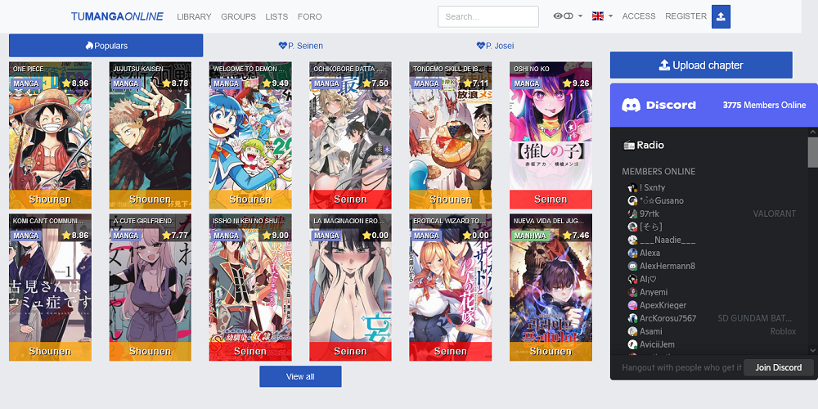The height and width of the screenshot is (409, 818).
Task: Click the Register link
Action: [685, 16]
